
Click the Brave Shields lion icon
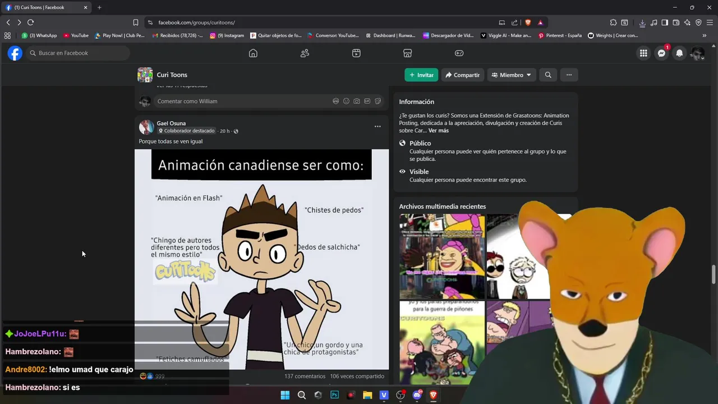(528, 22)
